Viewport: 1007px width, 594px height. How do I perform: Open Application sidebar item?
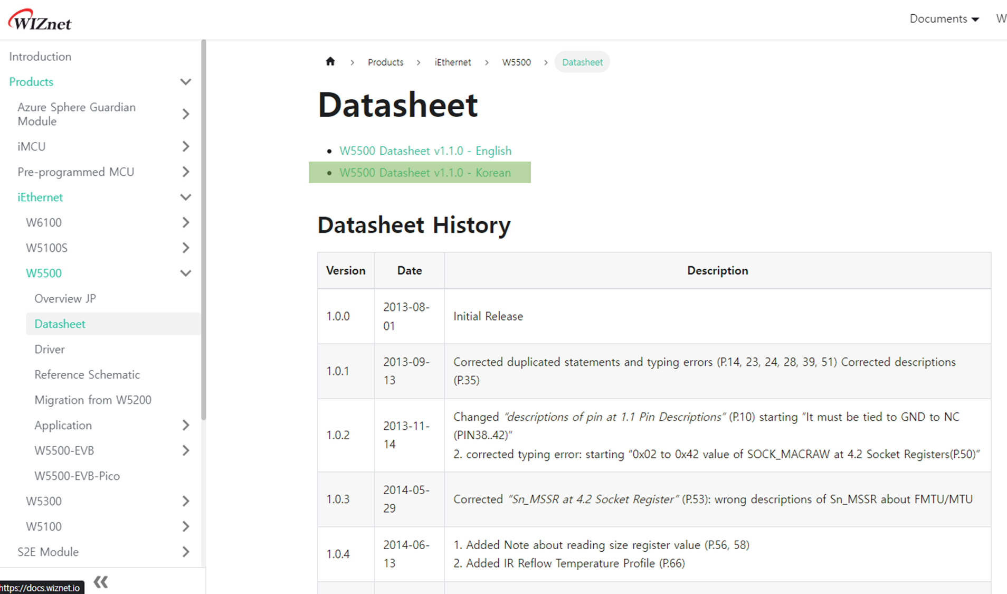pos(63,425)
